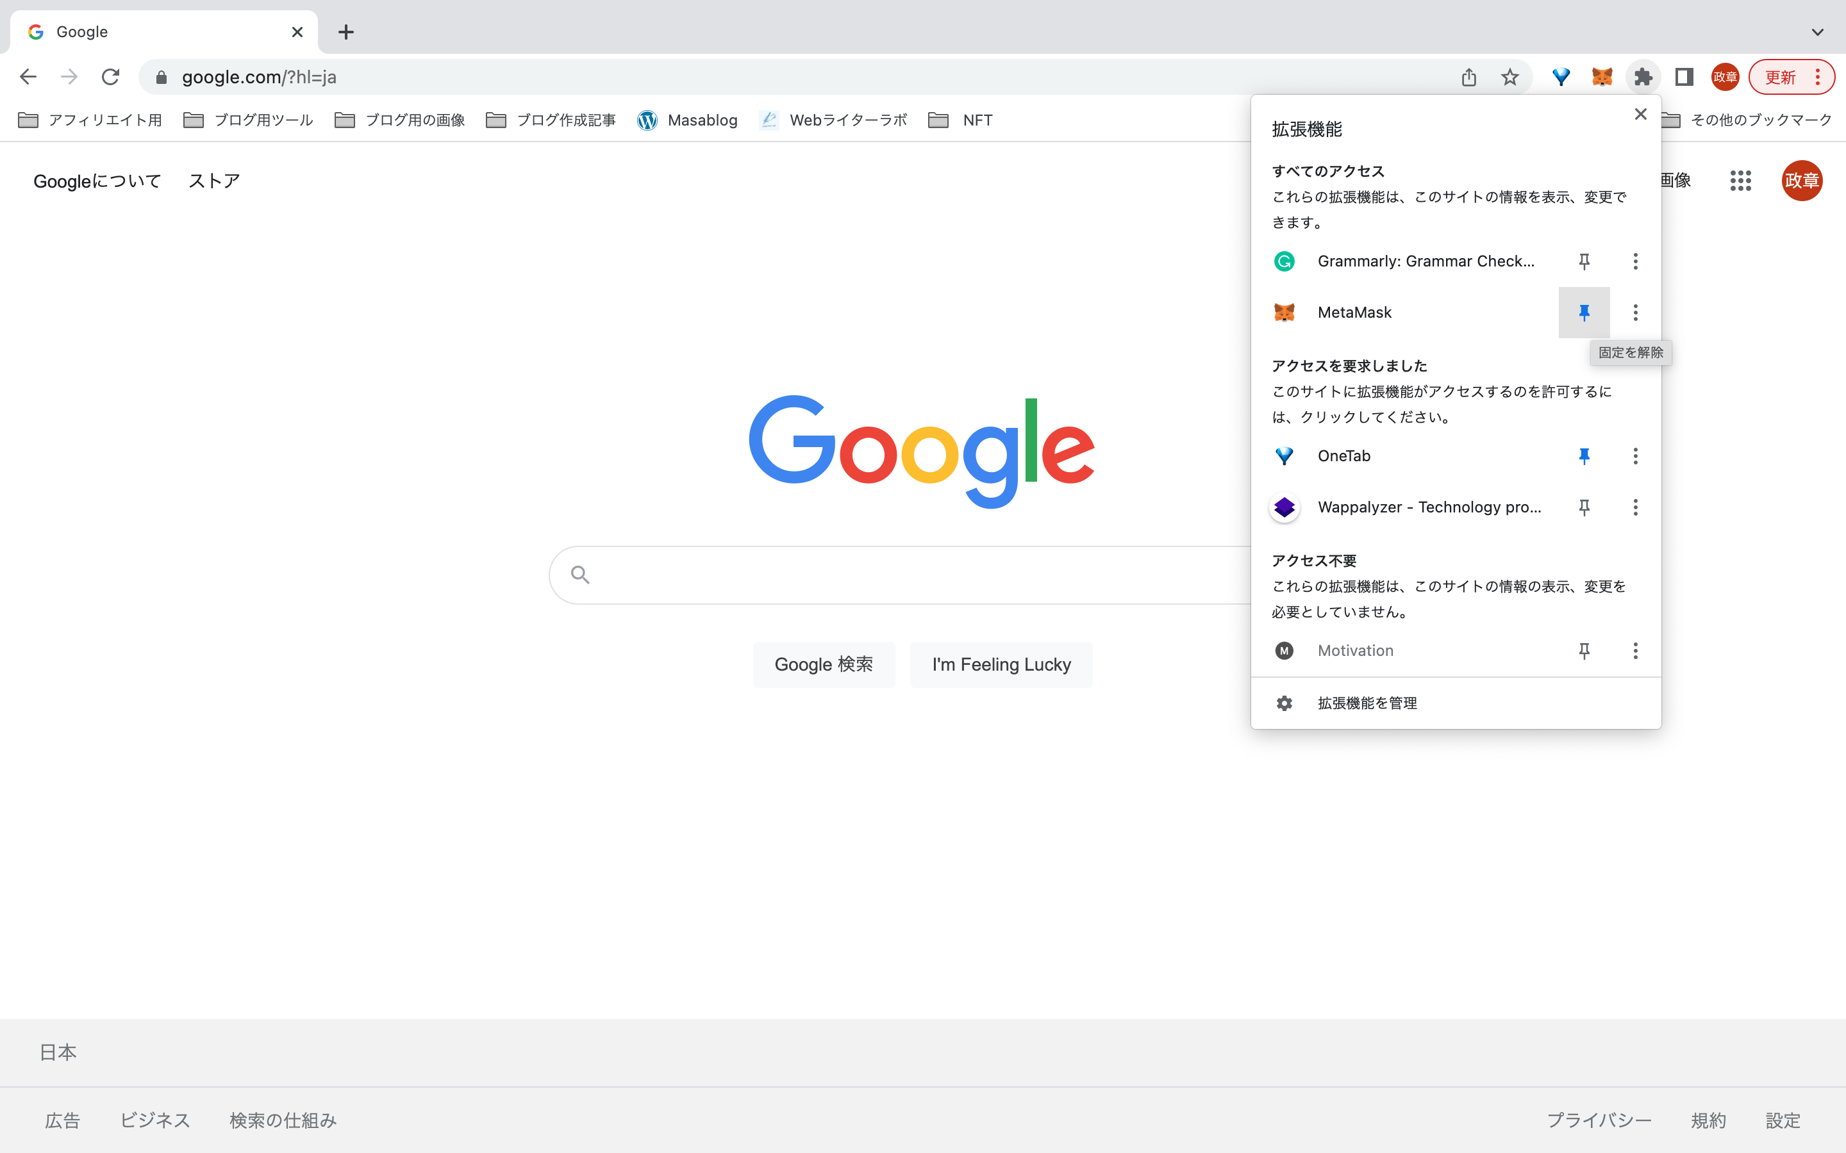This screenshot has height=1153, width=1846.
Task: Open the ビジネス footer link
Action: [155, 1120]
